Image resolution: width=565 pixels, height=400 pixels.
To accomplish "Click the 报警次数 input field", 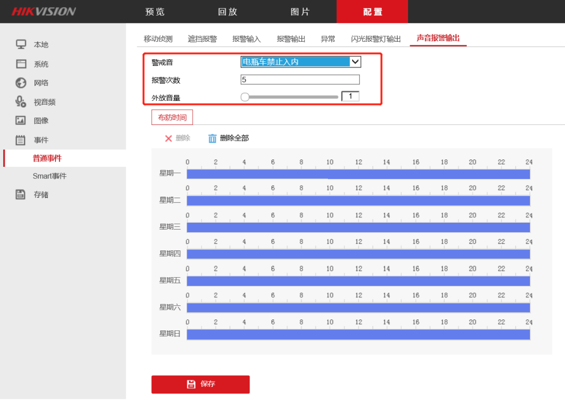I will (x=300, y=80).
